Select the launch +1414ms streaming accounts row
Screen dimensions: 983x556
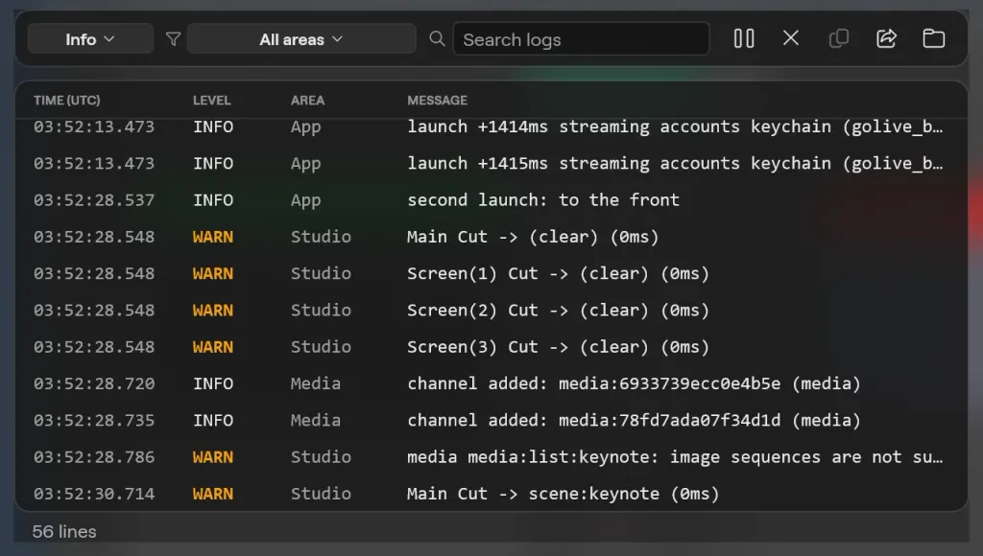click(491, 127)
